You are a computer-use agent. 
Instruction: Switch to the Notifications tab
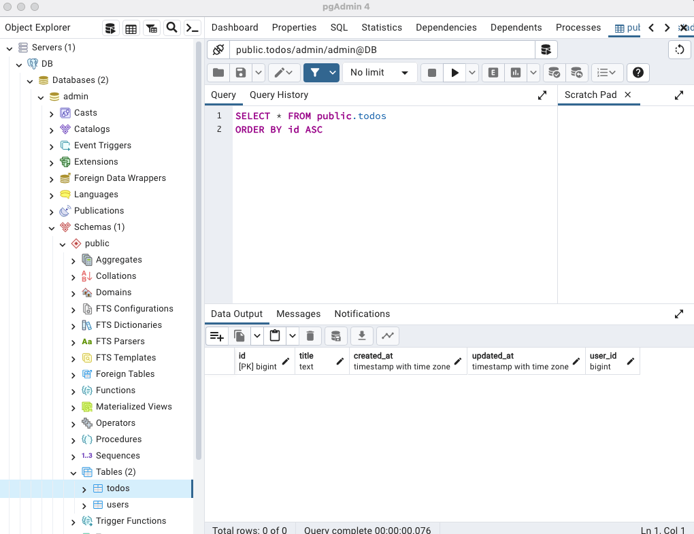click(x=362, y=314)
